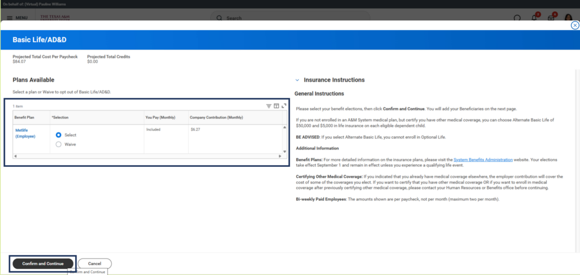This screenshot has width=580, height=275.
Task: Open the hamburger MENU icon
Action: click(x=10, y=18)
